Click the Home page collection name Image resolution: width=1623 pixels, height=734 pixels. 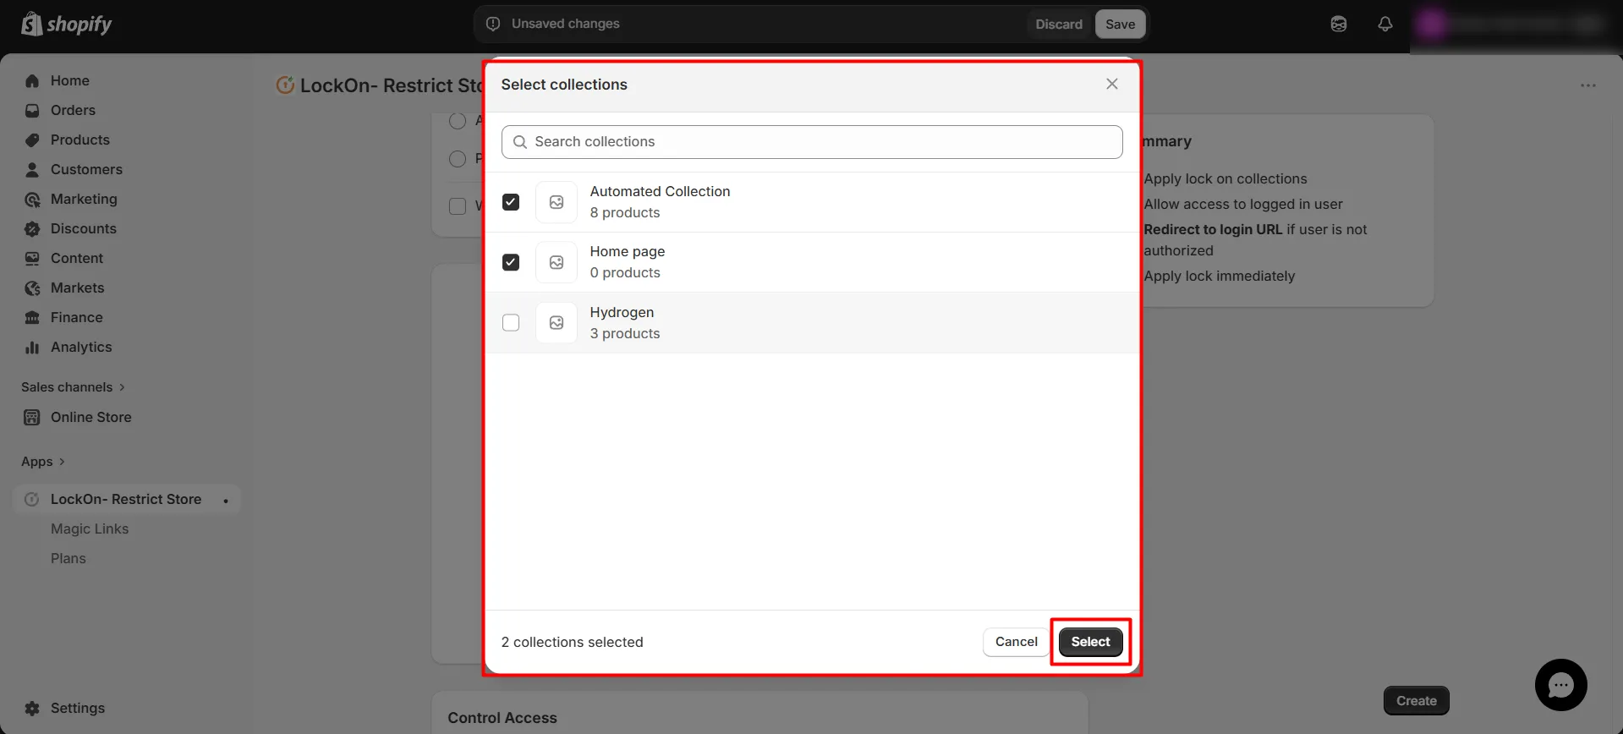point(627,251)
